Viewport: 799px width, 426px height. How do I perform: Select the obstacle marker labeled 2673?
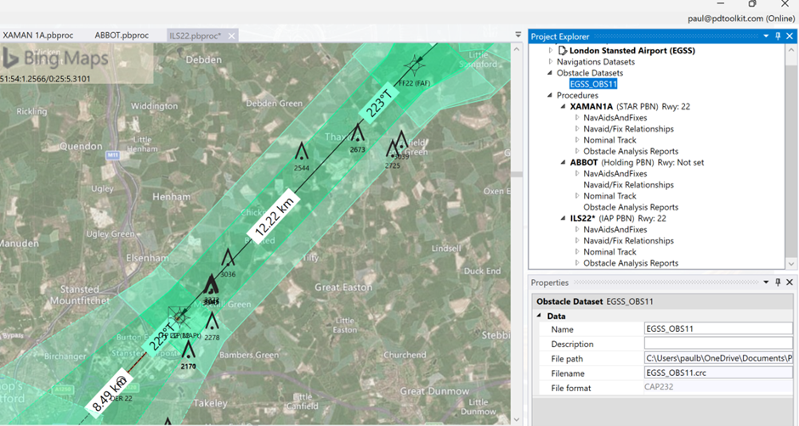pos(358,133)
